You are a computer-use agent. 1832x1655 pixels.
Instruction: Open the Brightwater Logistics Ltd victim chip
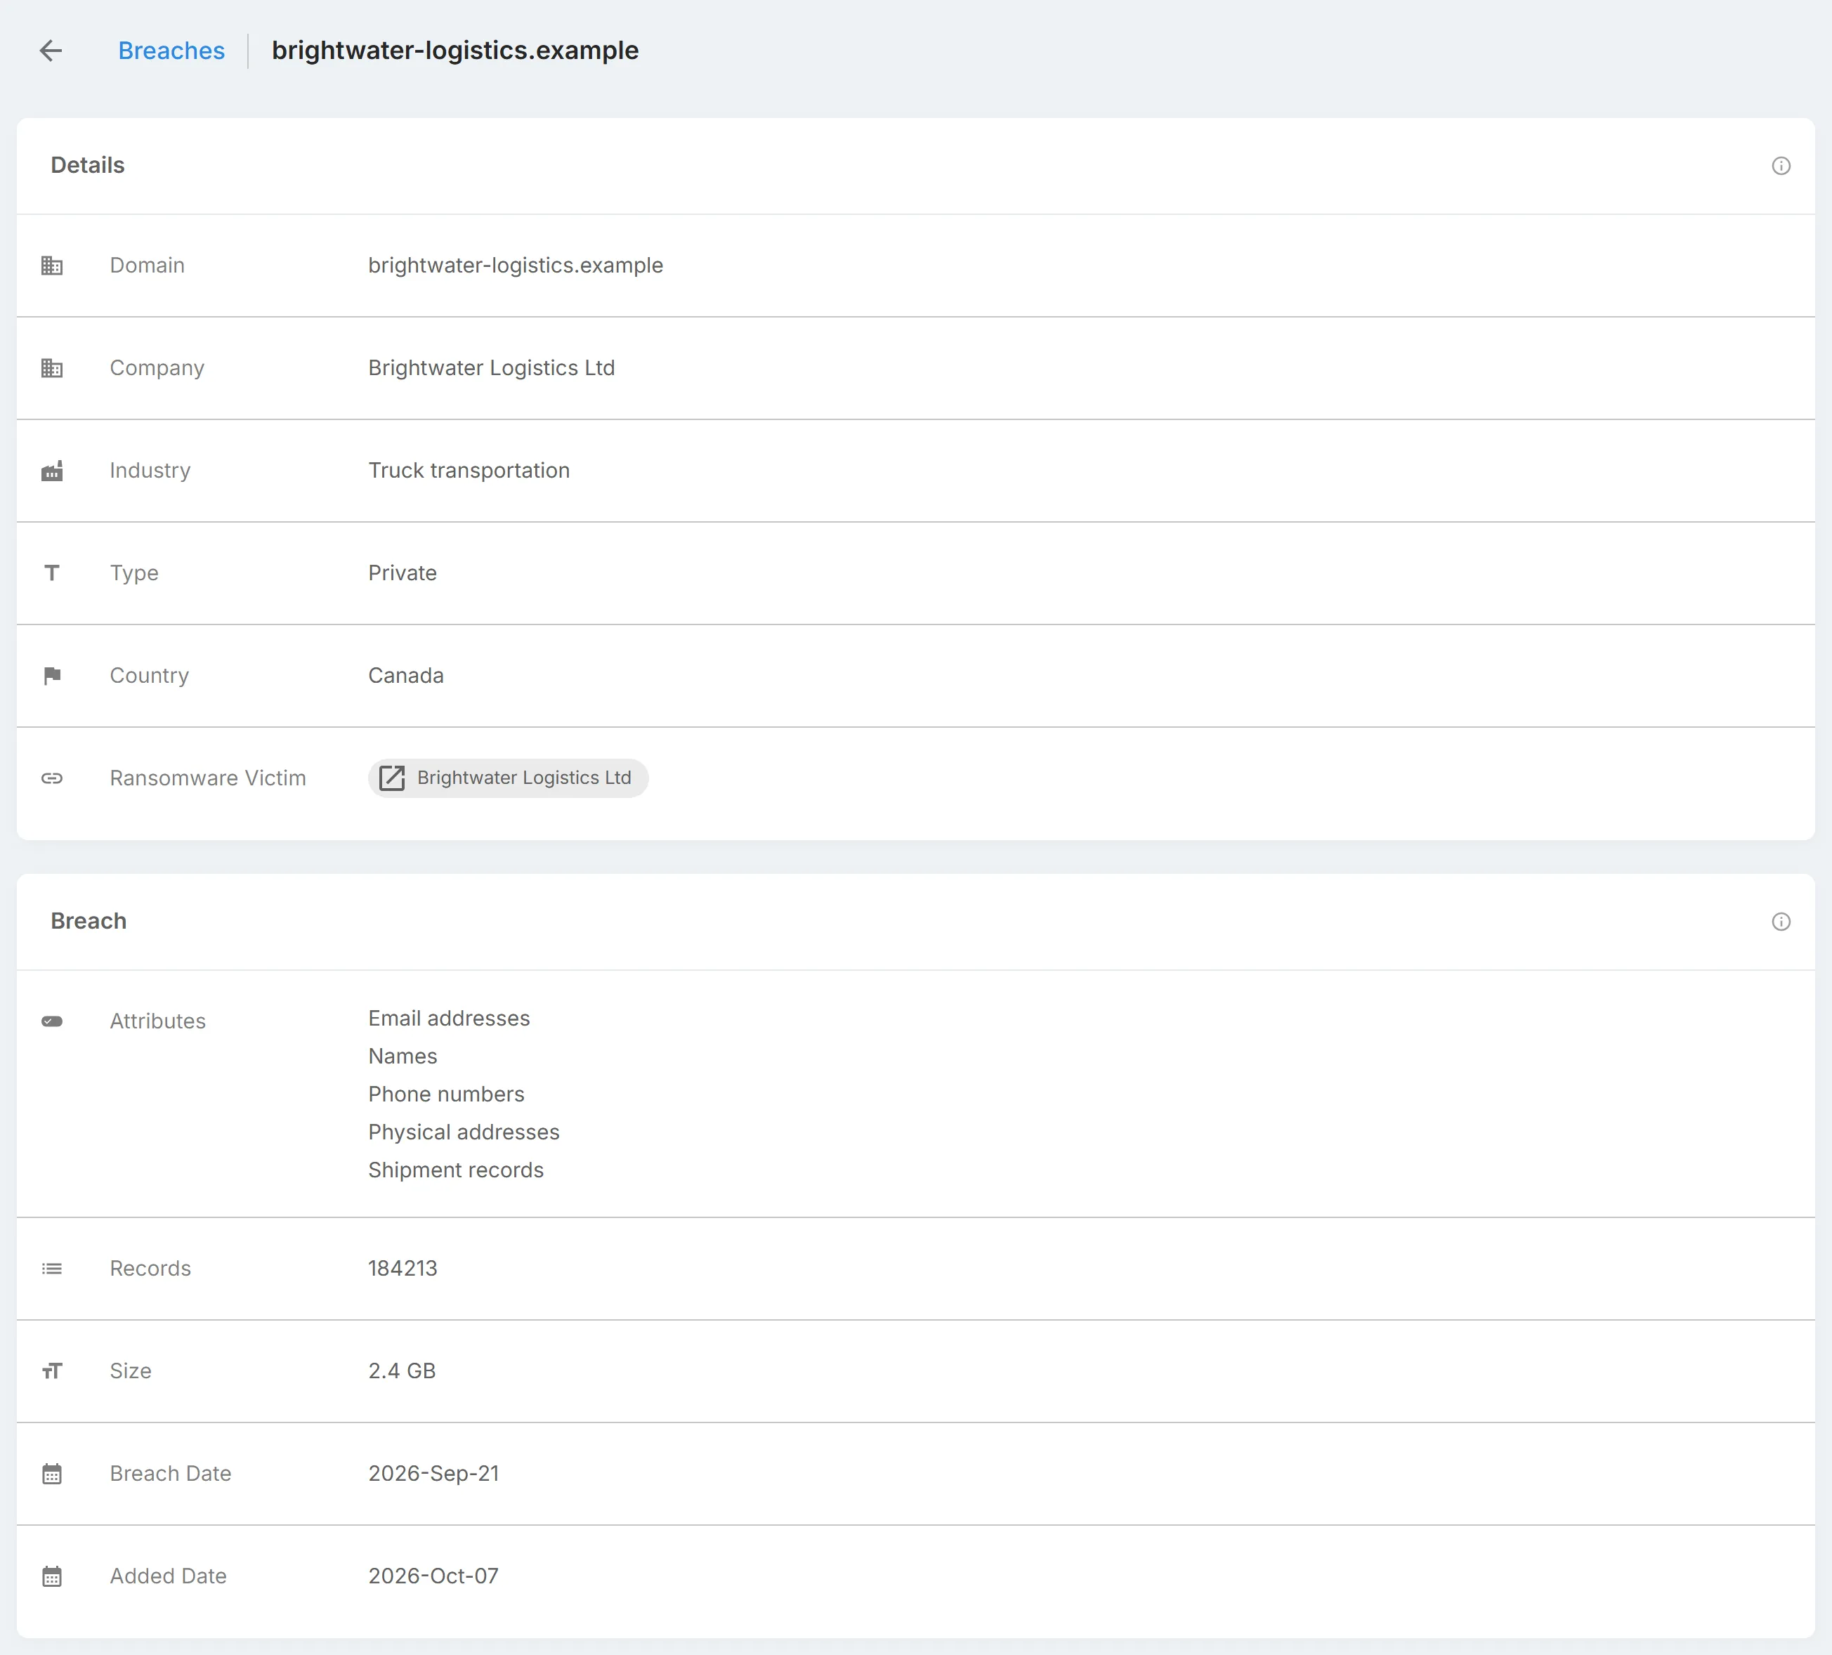(508, 778)
